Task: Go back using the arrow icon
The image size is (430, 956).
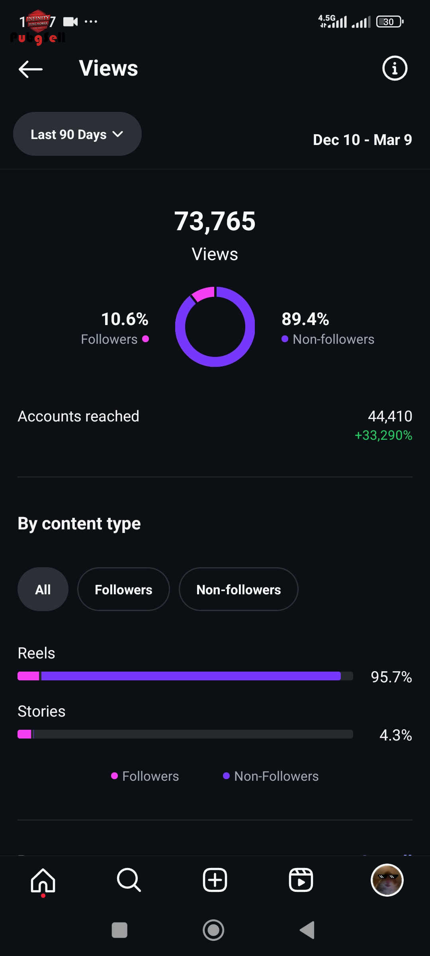Action: [x=30, y=69]
